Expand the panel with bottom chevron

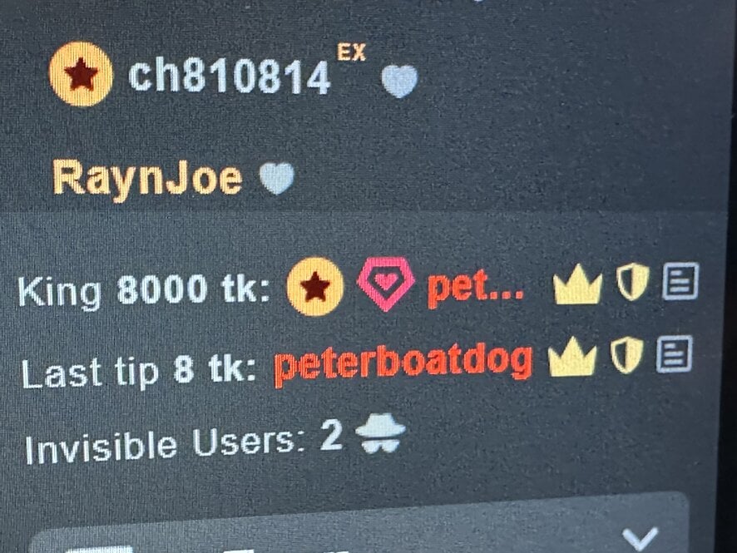(x=639, y=538)
